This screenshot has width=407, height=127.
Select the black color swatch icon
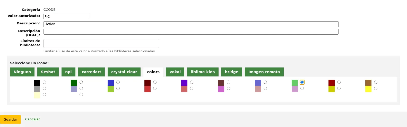(x=37, y=83)
